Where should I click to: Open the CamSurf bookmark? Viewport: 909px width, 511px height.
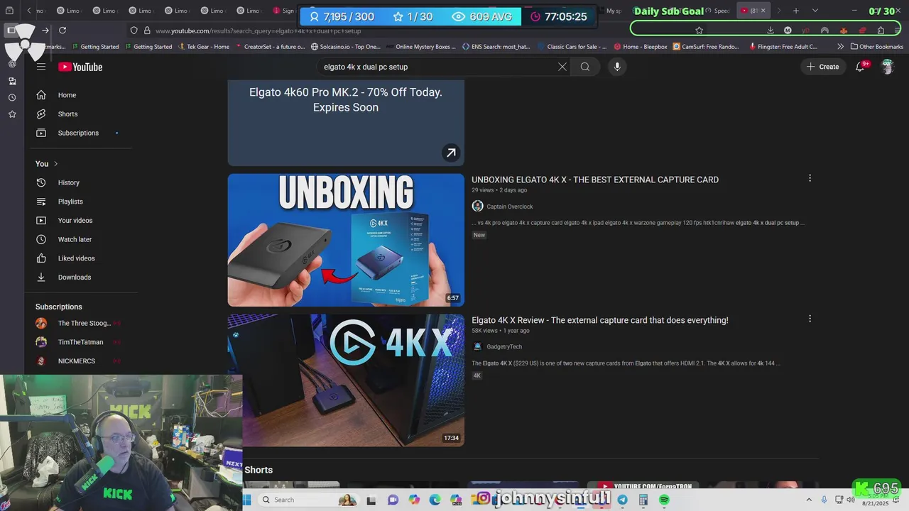[x=705, y=47]
